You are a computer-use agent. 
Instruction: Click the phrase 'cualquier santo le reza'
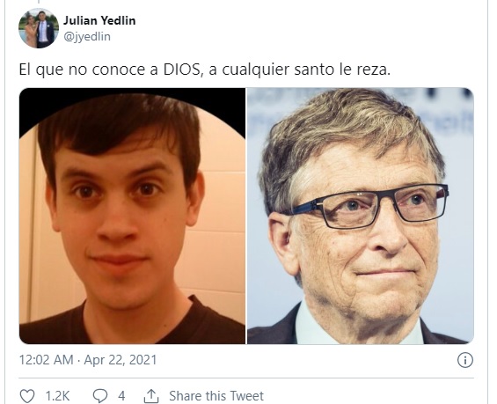click(x=306, y=70)
